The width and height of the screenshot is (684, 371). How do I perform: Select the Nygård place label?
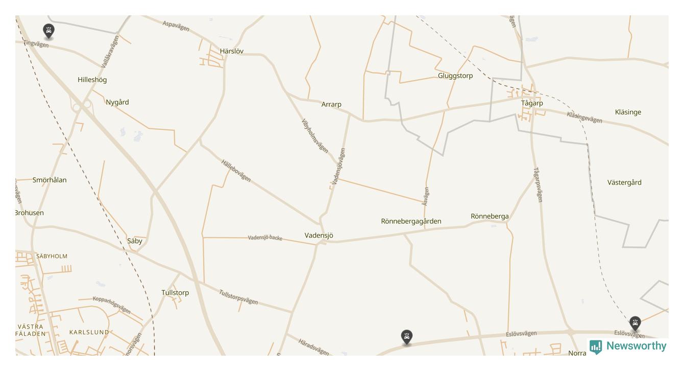click(117, 102)
